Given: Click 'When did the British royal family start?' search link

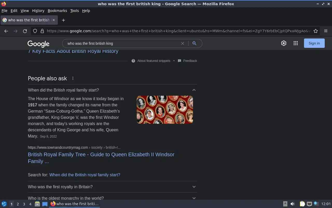Looking at the screenshot, I should 85,175.
